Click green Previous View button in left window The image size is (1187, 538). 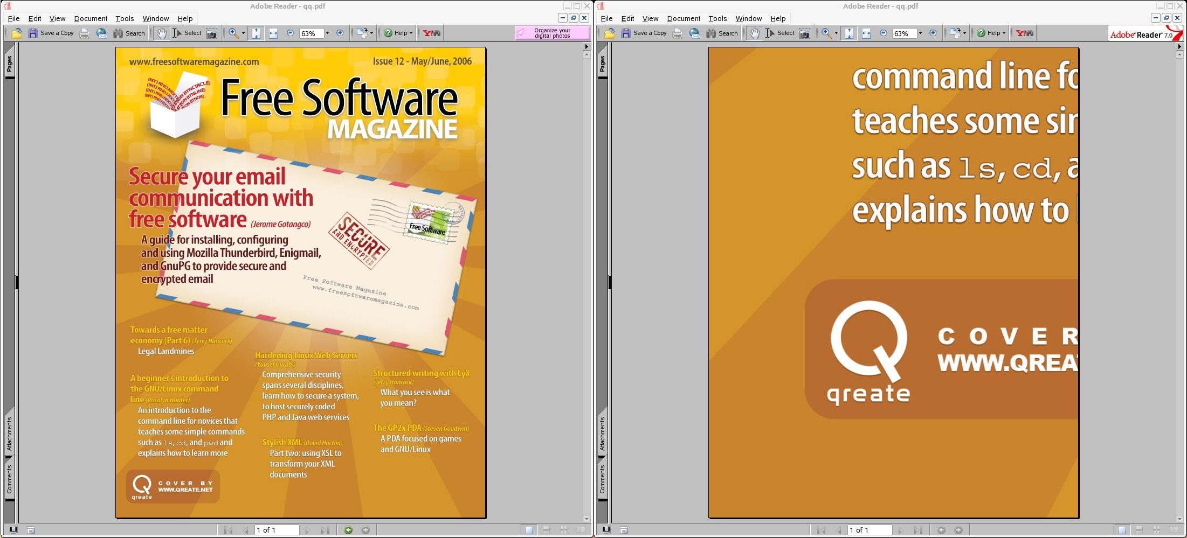pyautogui.click(x=348, y=530)
